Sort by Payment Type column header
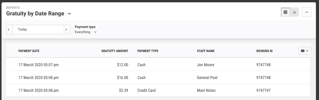Image resolution: width=319 pixels, height=100 pixels. [148, 51]
